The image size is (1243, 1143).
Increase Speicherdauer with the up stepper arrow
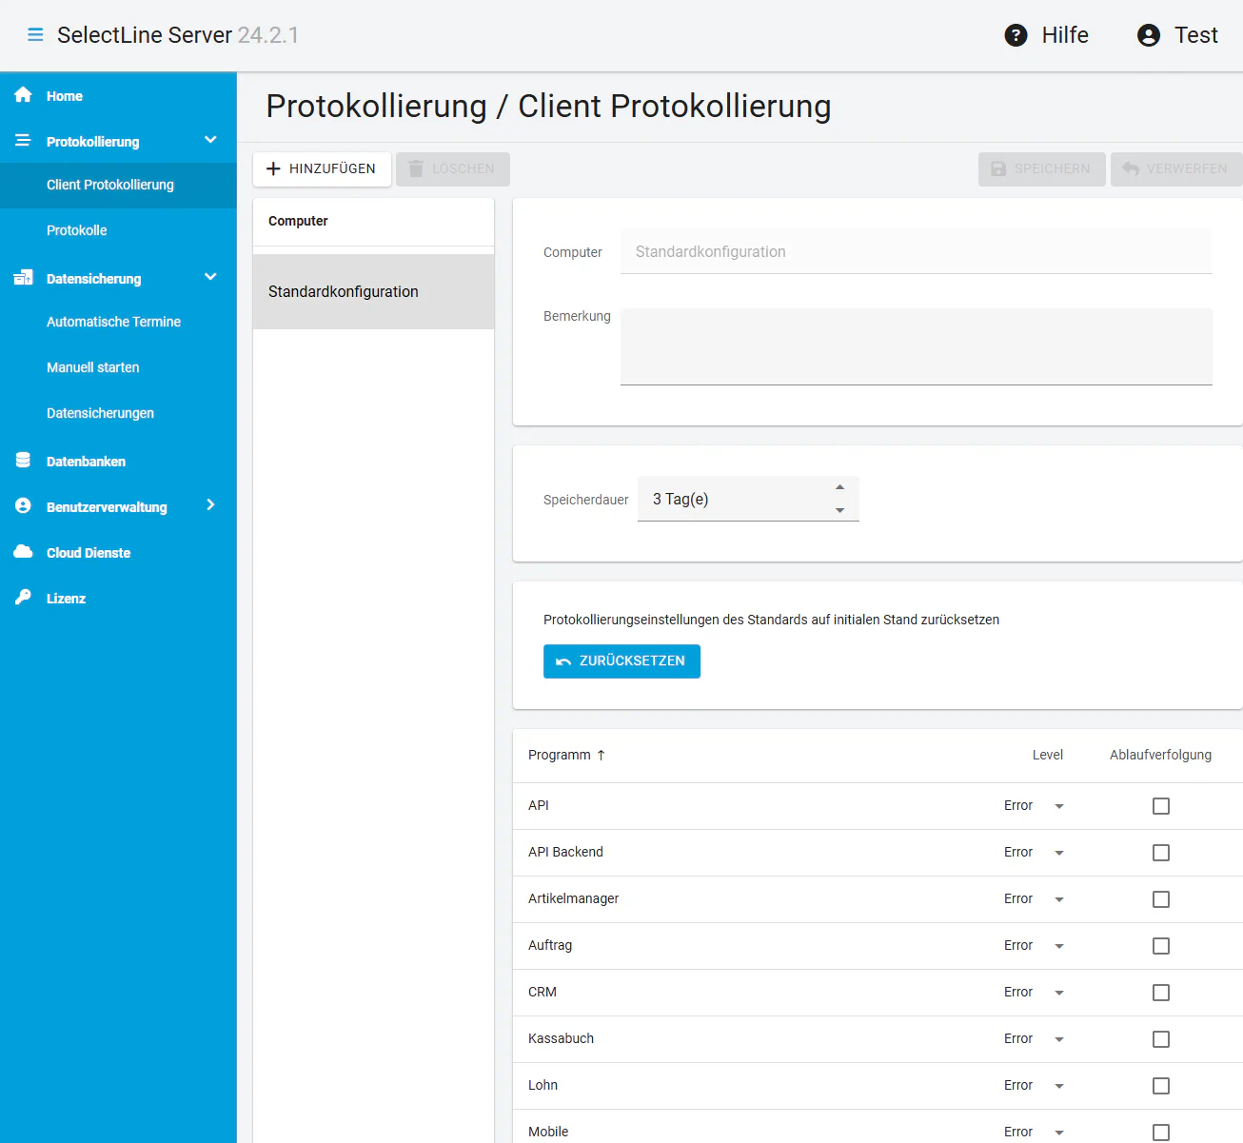tap(839, 486)
